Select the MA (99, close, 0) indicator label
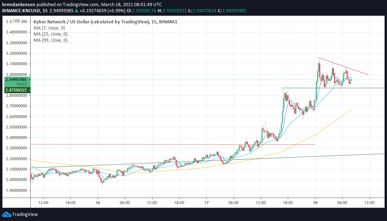387x221 pixels. (x=50, y=40)
